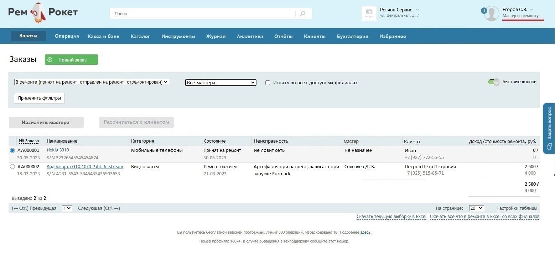Click the RemRoket rocket logo

pyautogui.click(x=43, y=13)
